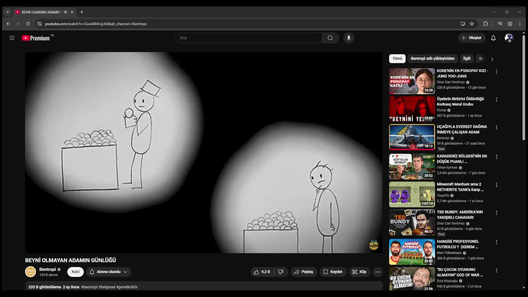Open tab search dropdown arrow

[7, 12]
